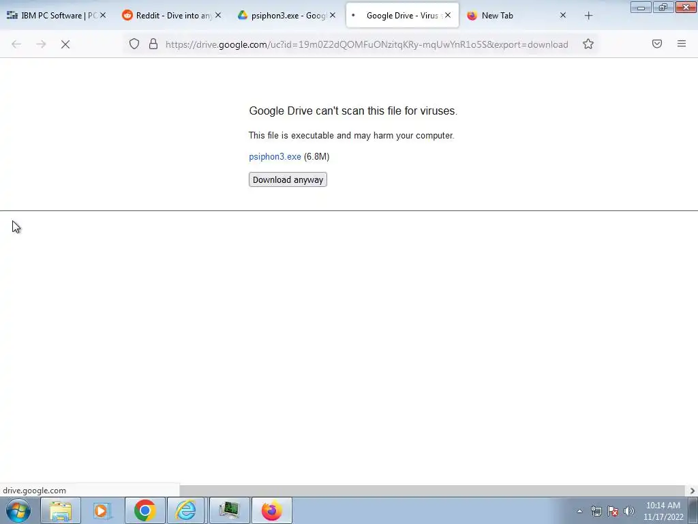
Task: Save page to Pocket
Action: pos(656,44)
